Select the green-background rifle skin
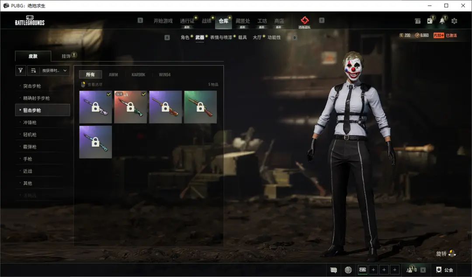 pos(200,107)
